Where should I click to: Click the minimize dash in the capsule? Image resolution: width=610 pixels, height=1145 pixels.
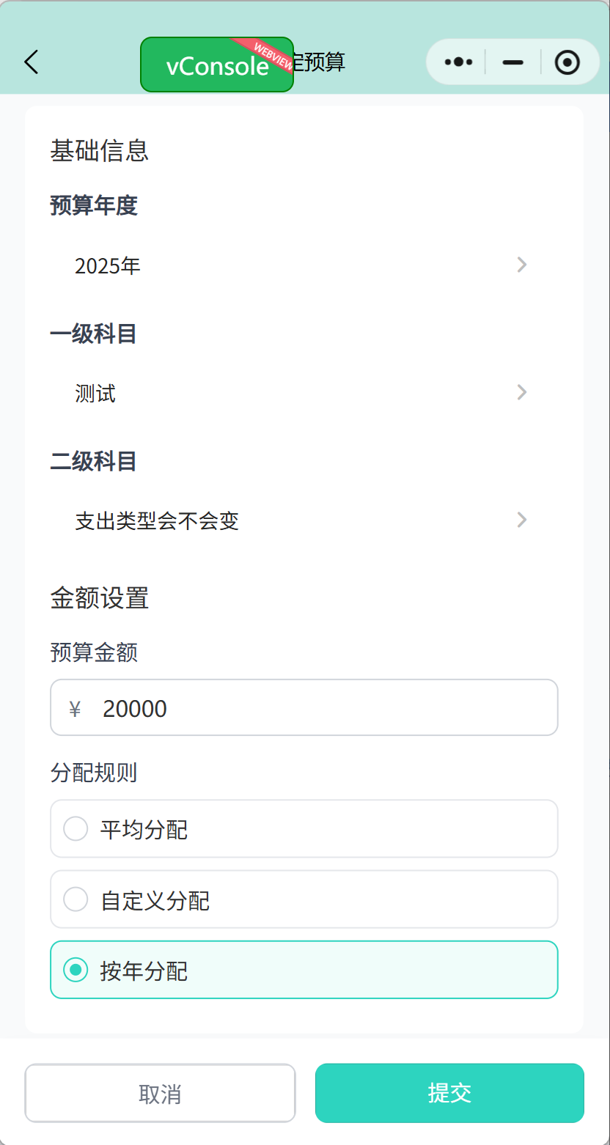pos(512,62)
